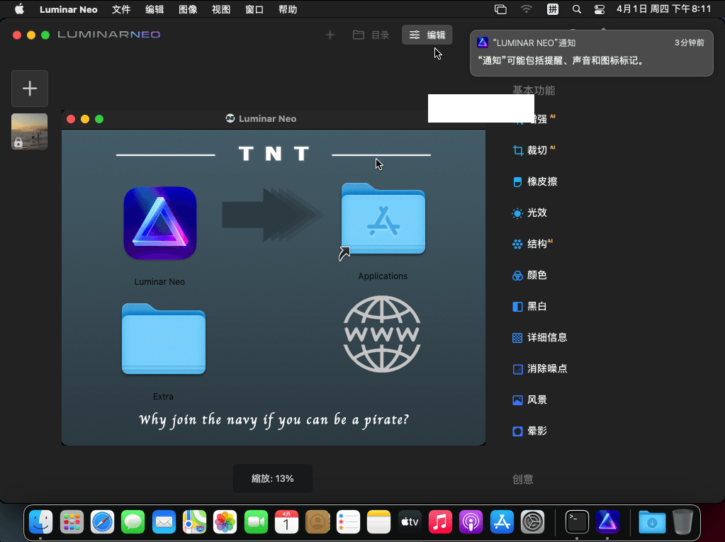The image size is (725, 542).
Task: Click Luminar Neo icon in the dock
Action: coord(607,522)
